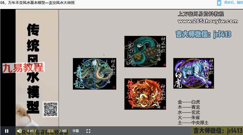
Task: Click the 朱雀 phoenix image
Action: point(145,94)
